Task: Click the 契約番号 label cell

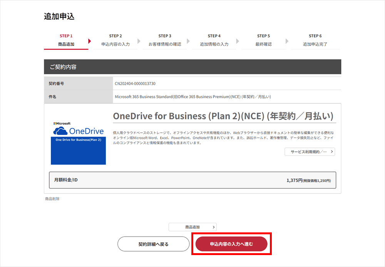Action: coord(78,83)
